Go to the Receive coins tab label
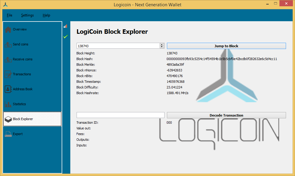This screenshot has width=295, height=176. [22, 59]
